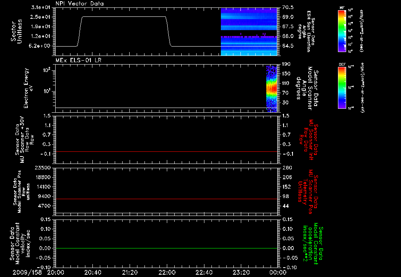Click the '64.5' sun elevation axis value
This screenshot has height=277, width=401.
point(288,46)
